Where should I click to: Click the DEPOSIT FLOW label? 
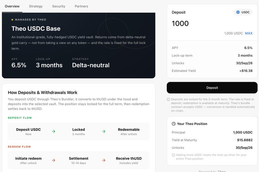click(x=20, y=118)
